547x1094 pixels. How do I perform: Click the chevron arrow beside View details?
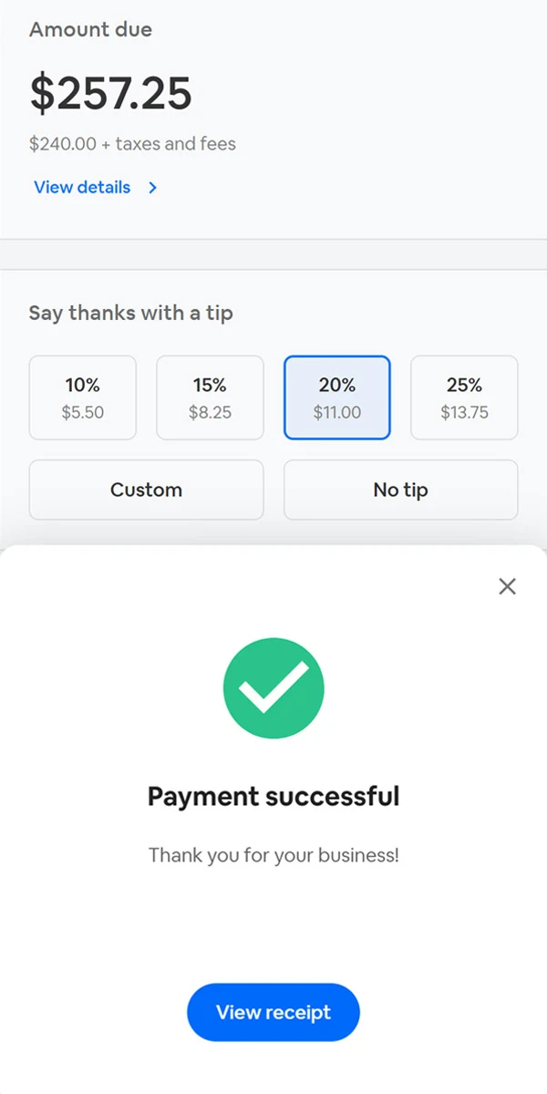(x=152, y=188)
